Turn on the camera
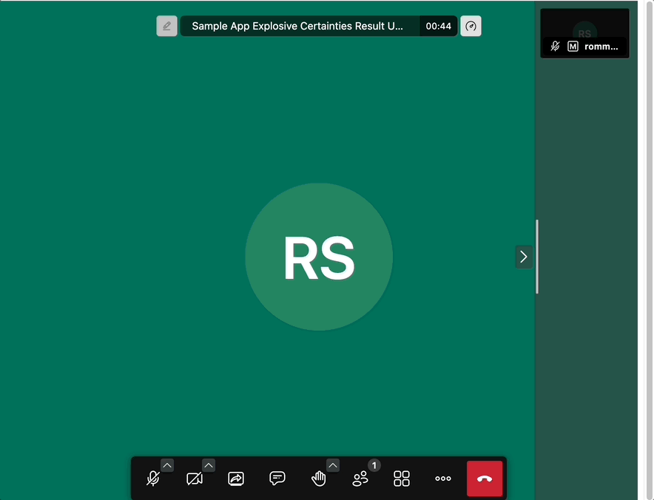Viewport: 654px width, 500px height. click(195, 479)
